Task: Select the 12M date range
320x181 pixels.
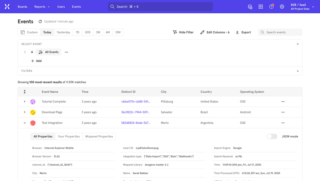Action: point(118,32)
